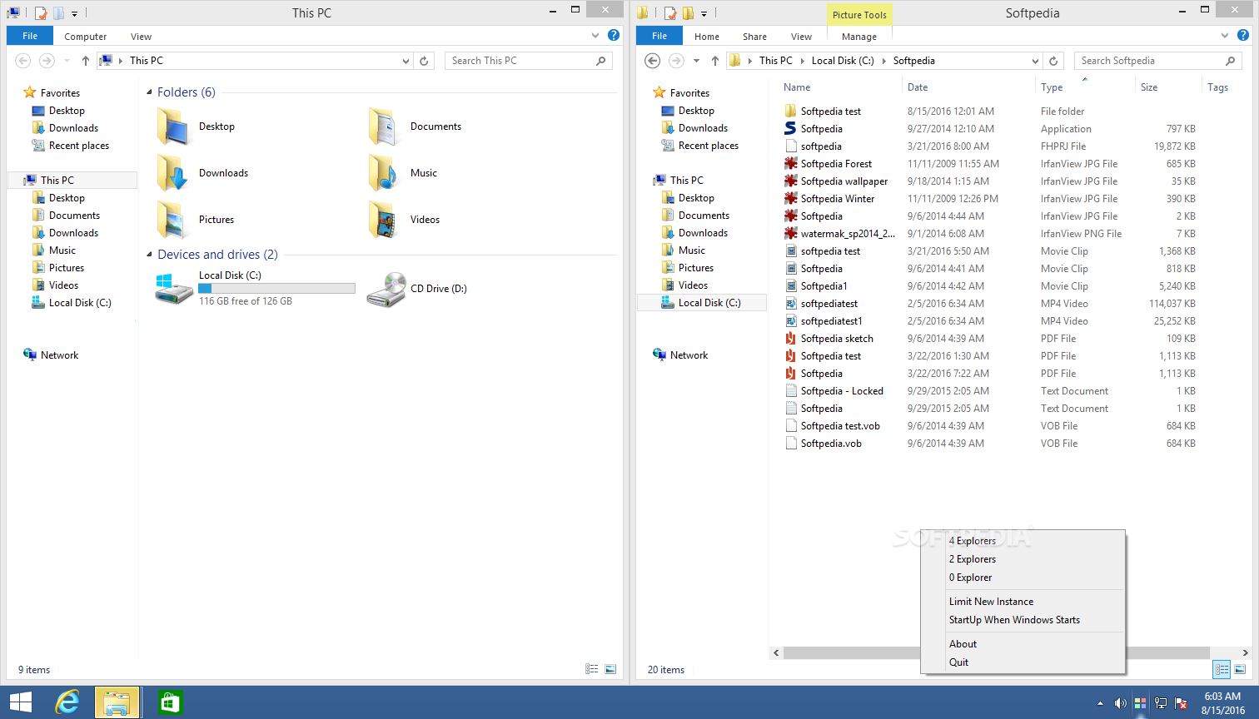Open help in the This PC window
1259x719 pixels.
(x=614, y=35)
